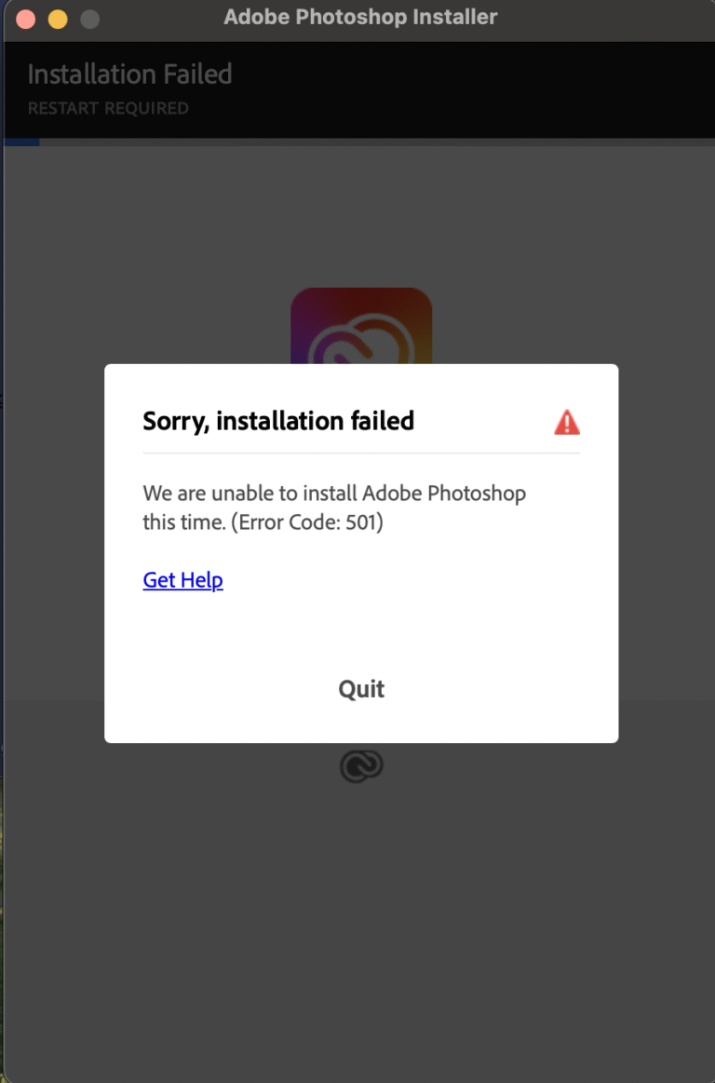Click the RESTART REQUIRED status label
This screenshot has width=715, height=1083.
pyautogui.click(x=108, y=108)
